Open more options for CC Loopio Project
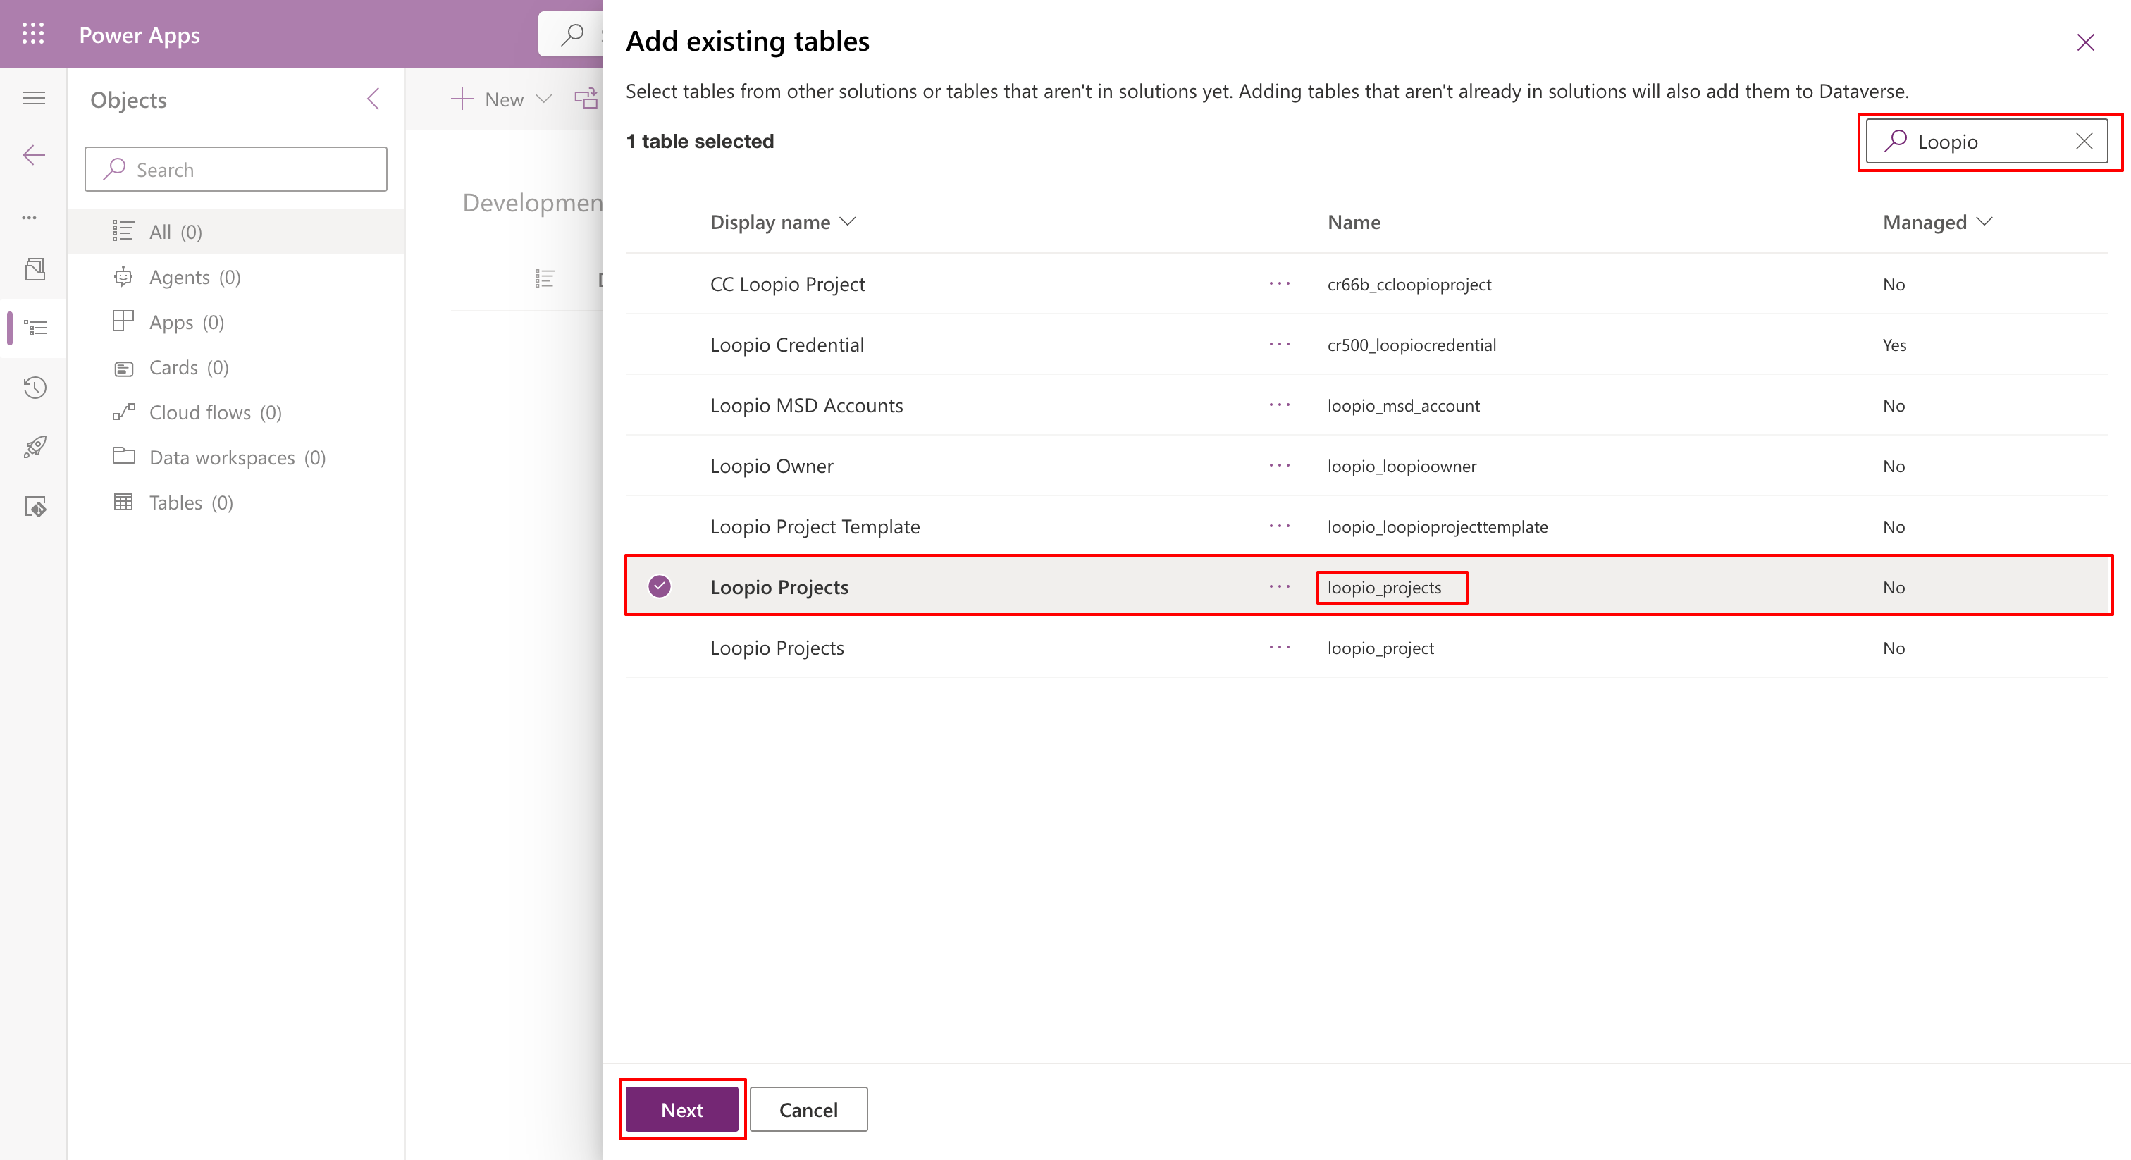 1280,284
